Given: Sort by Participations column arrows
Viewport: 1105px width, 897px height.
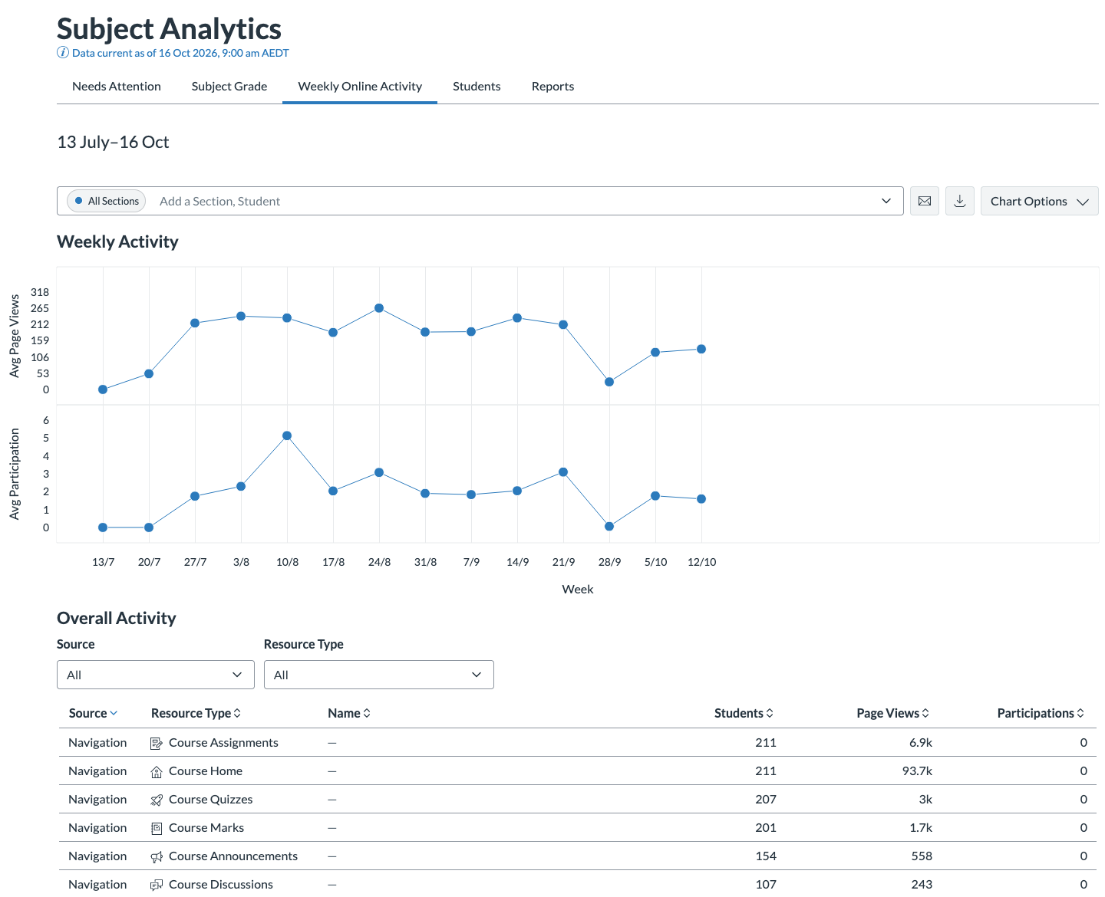Looking at the screenshot, I should [1080, 713].
